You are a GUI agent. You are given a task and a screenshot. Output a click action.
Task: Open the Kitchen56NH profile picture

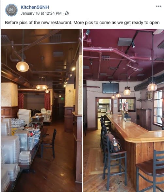click(11, 10)
